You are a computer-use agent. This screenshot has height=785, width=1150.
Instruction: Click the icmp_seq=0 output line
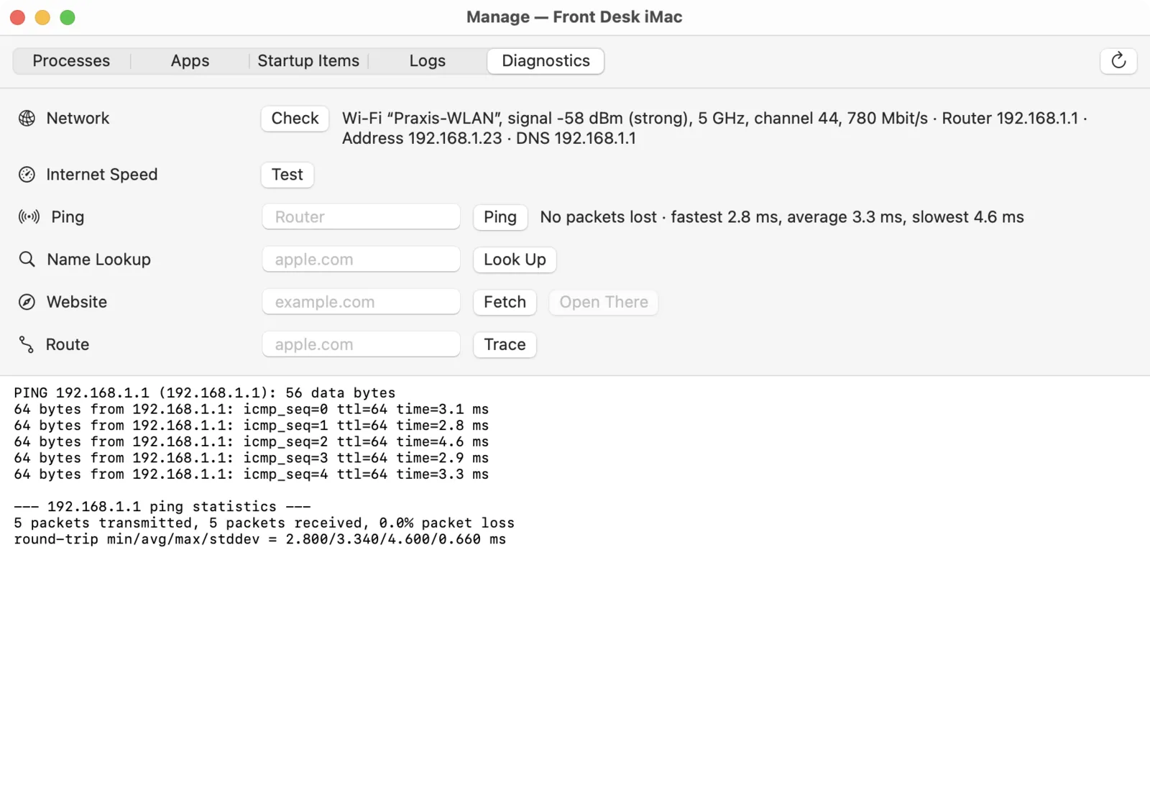point(252,409)
